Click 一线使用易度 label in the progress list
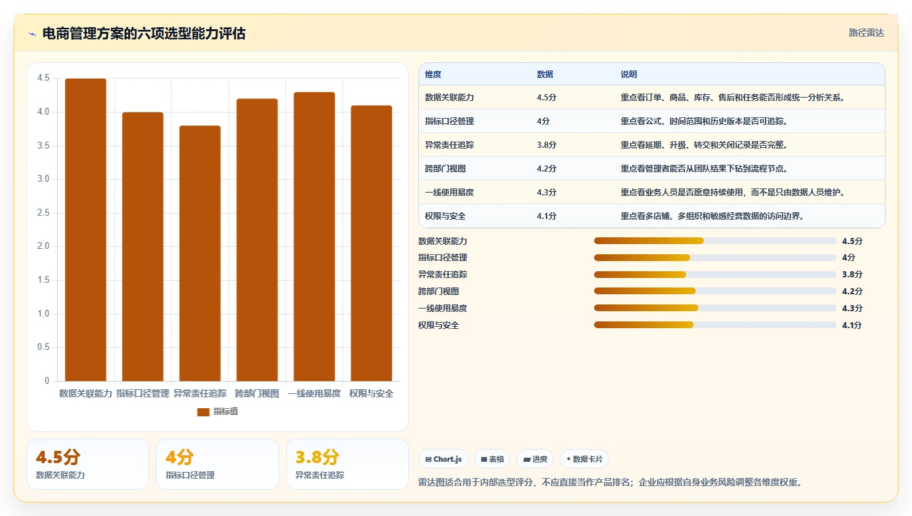This screenshot has width=912, height=516. 443,309
